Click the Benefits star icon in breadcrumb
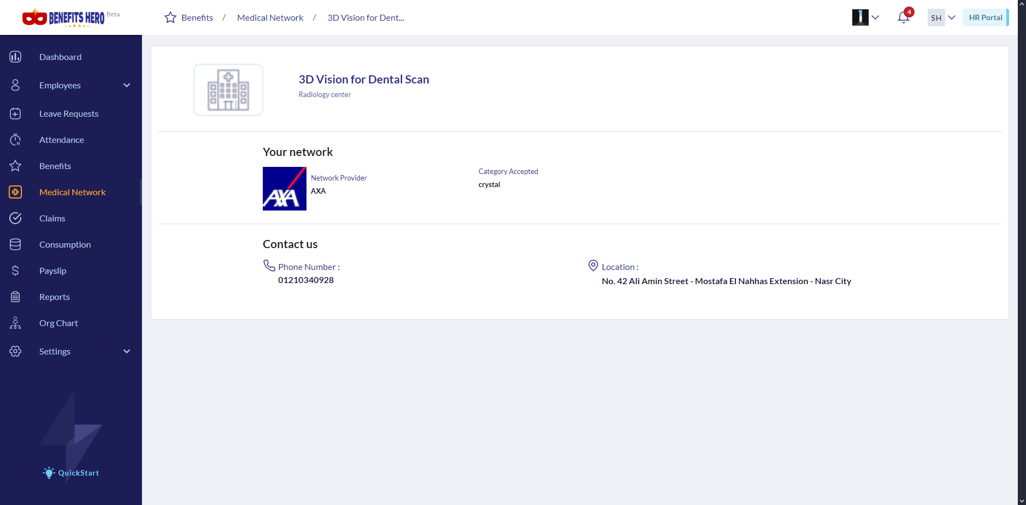 [x=170, y=17]
